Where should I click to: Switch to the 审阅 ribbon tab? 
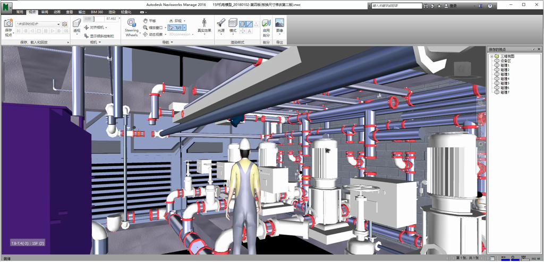[x=44, y=12]
